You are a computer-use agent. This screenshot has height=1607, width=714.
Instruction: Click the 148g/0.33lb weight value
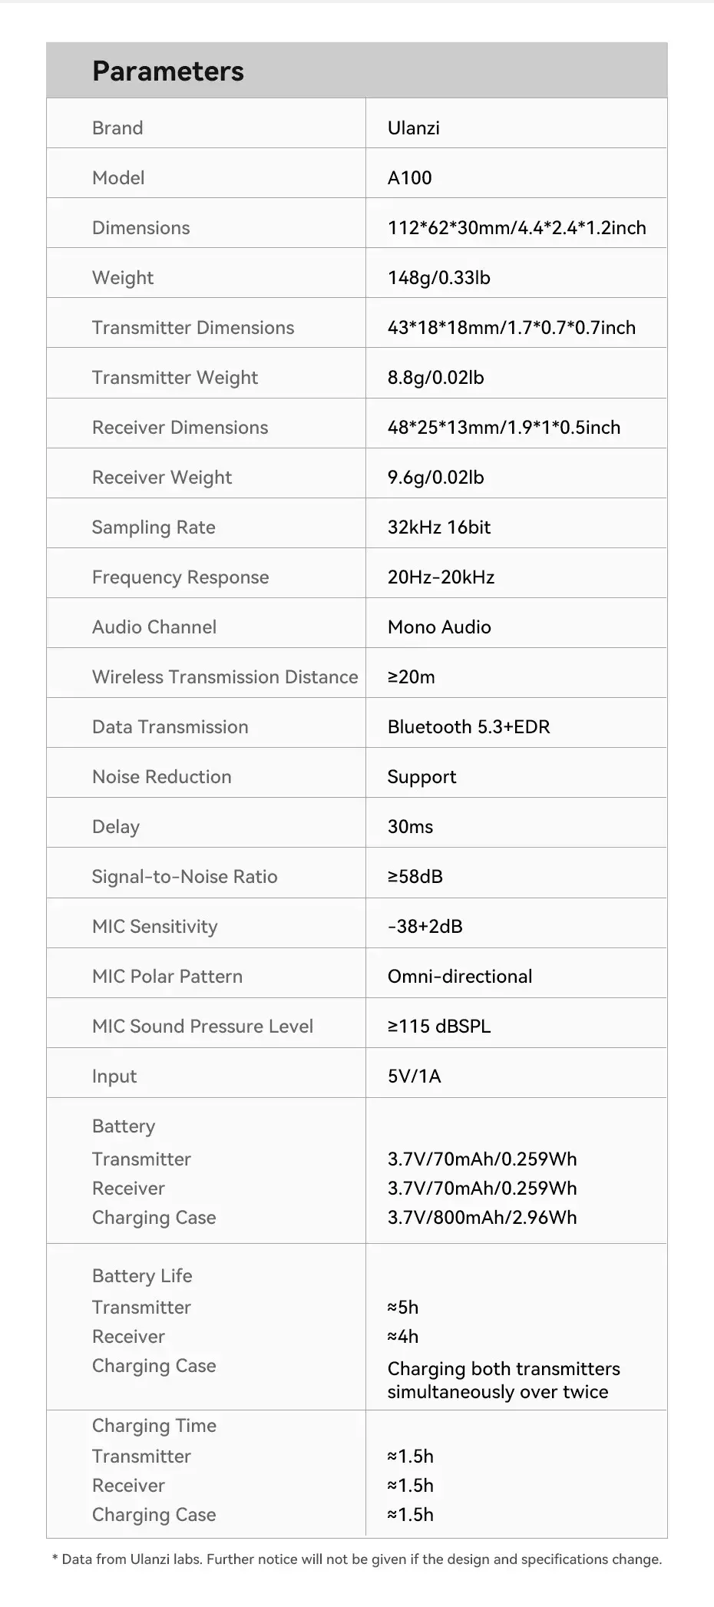438,278
